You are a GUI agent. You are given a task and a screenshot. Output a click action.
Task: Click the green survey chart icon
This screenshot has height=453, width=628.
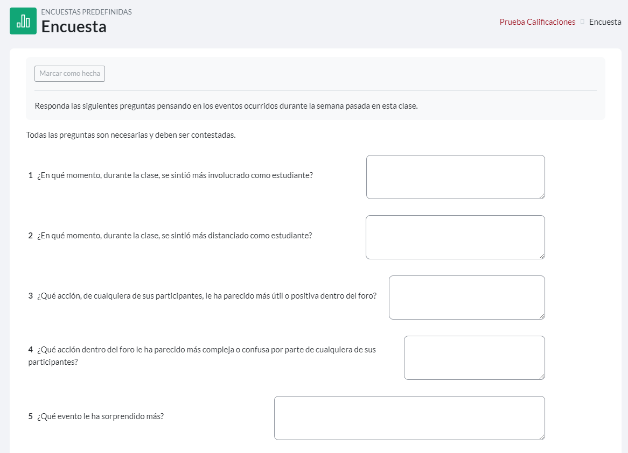[x=23, y=21]
